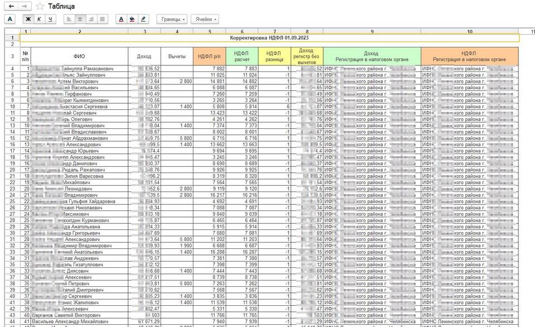The image size is (535, 327).
Task: Click НДФЛ р/л value 3 835
Action: pyautogui.click(x=209, y=296)
